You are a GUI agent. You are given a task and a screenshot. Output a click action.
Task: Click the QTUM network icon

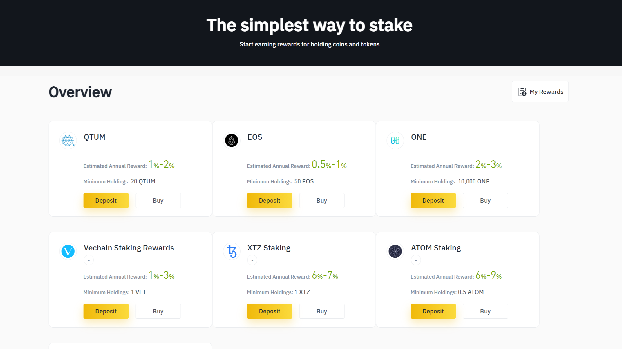[x=68, y=140]
